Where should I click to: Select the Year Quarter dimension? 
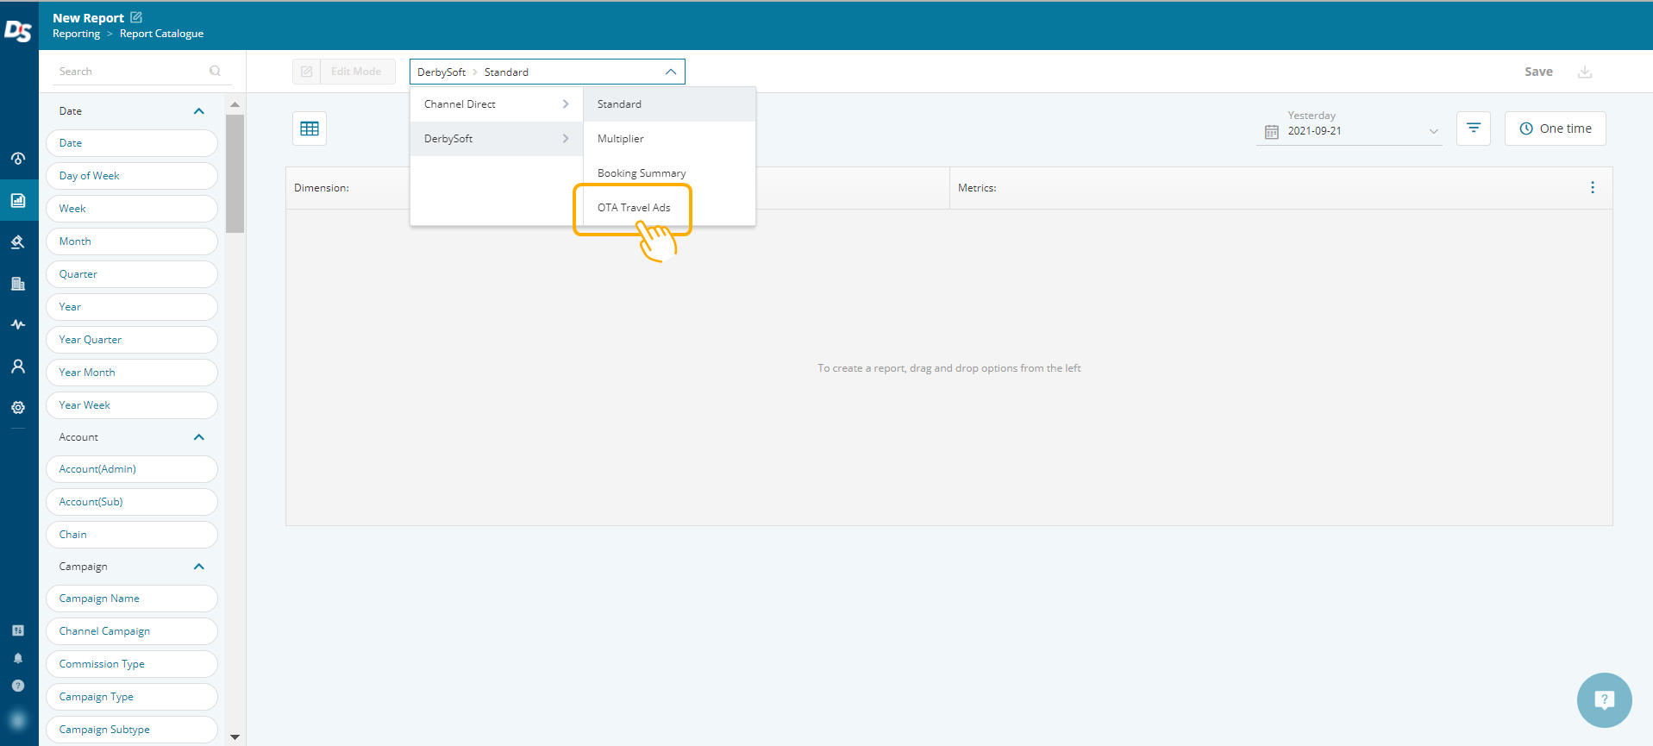pyautogui.click(x=132, y=340)
